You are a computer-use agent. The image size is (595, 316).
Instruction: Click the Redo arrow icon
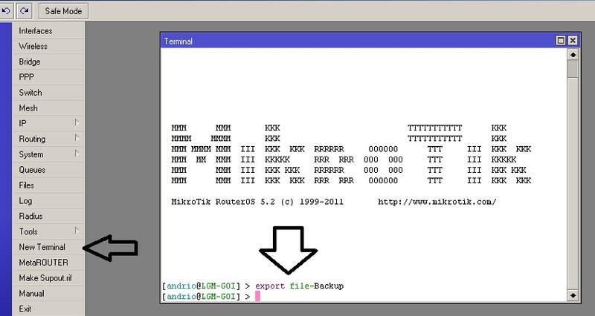pyautogui.click(x=25, y=10)
